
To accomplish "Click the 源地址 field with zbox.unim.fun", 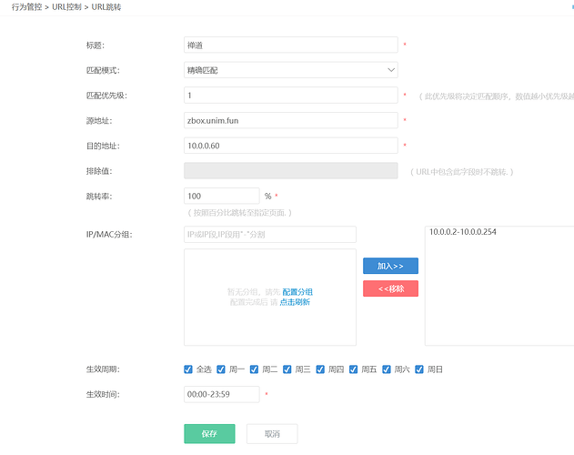I will (x=291, y=120).
